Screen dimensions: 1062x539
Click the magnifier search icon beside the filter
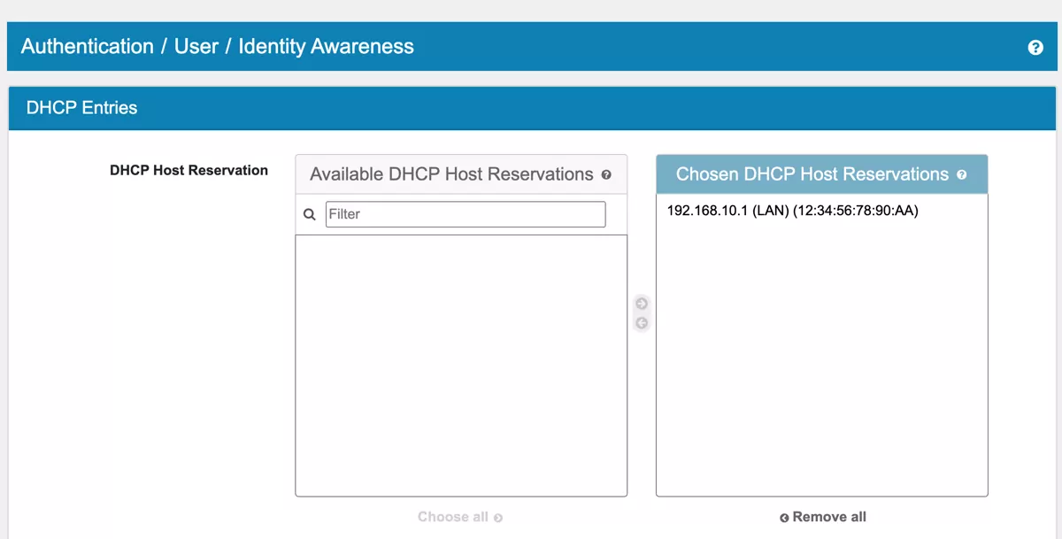(309, 214)
